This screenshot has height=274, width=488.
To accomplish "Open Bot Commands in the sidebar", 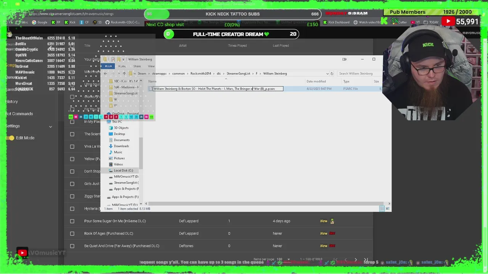I will pos(19,114).
